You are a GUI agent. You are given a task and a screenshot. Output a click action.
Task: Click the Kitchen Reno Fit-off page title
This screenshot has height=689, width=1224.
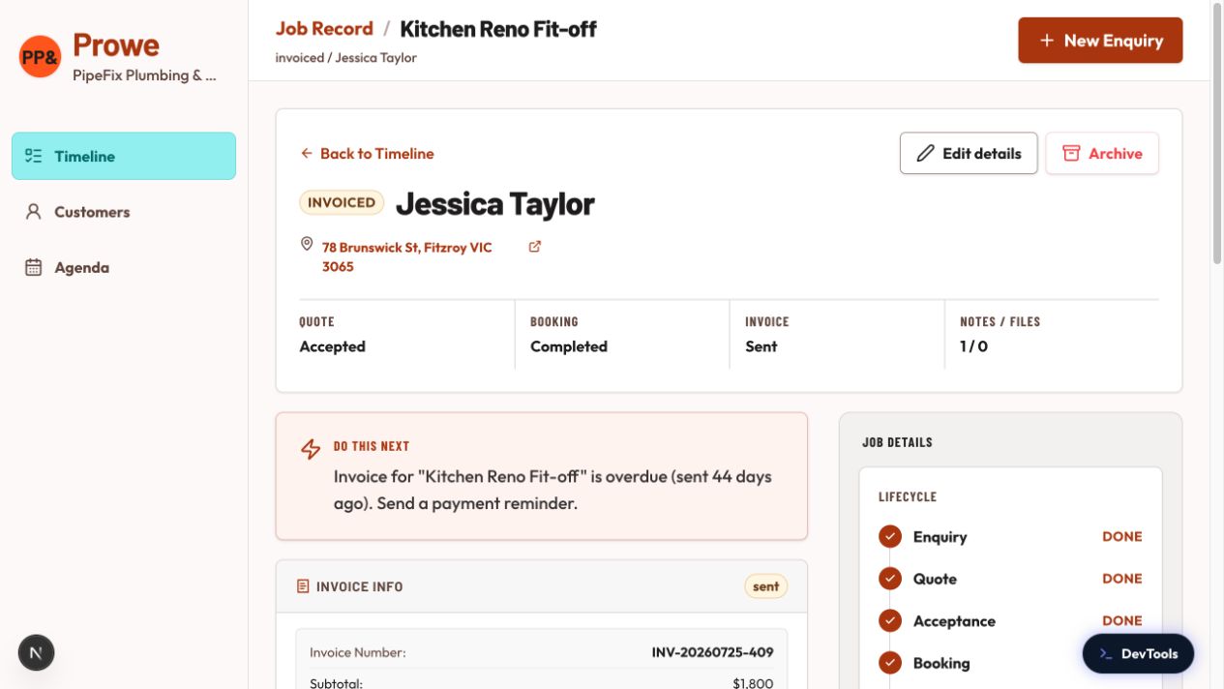(498, 29)
